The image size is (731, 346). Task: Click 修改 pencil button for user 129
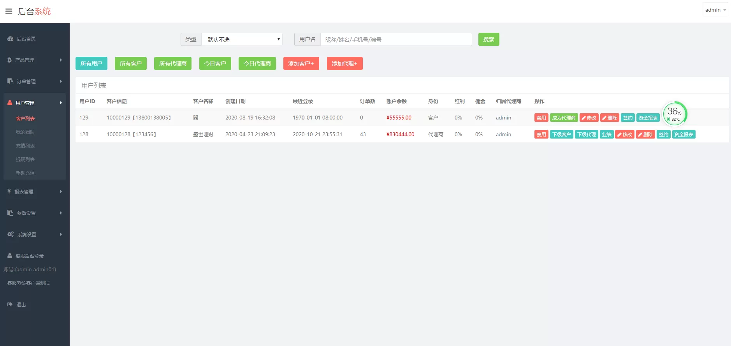click(x=589, y=118)
